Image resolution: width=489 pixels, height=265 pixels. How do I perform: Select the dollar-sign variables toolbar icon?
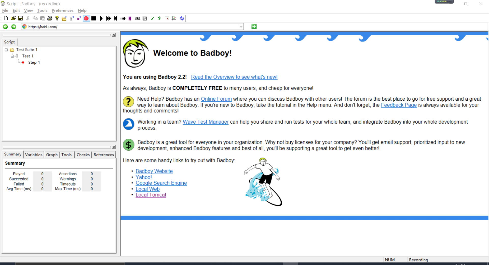coord(159,18)
